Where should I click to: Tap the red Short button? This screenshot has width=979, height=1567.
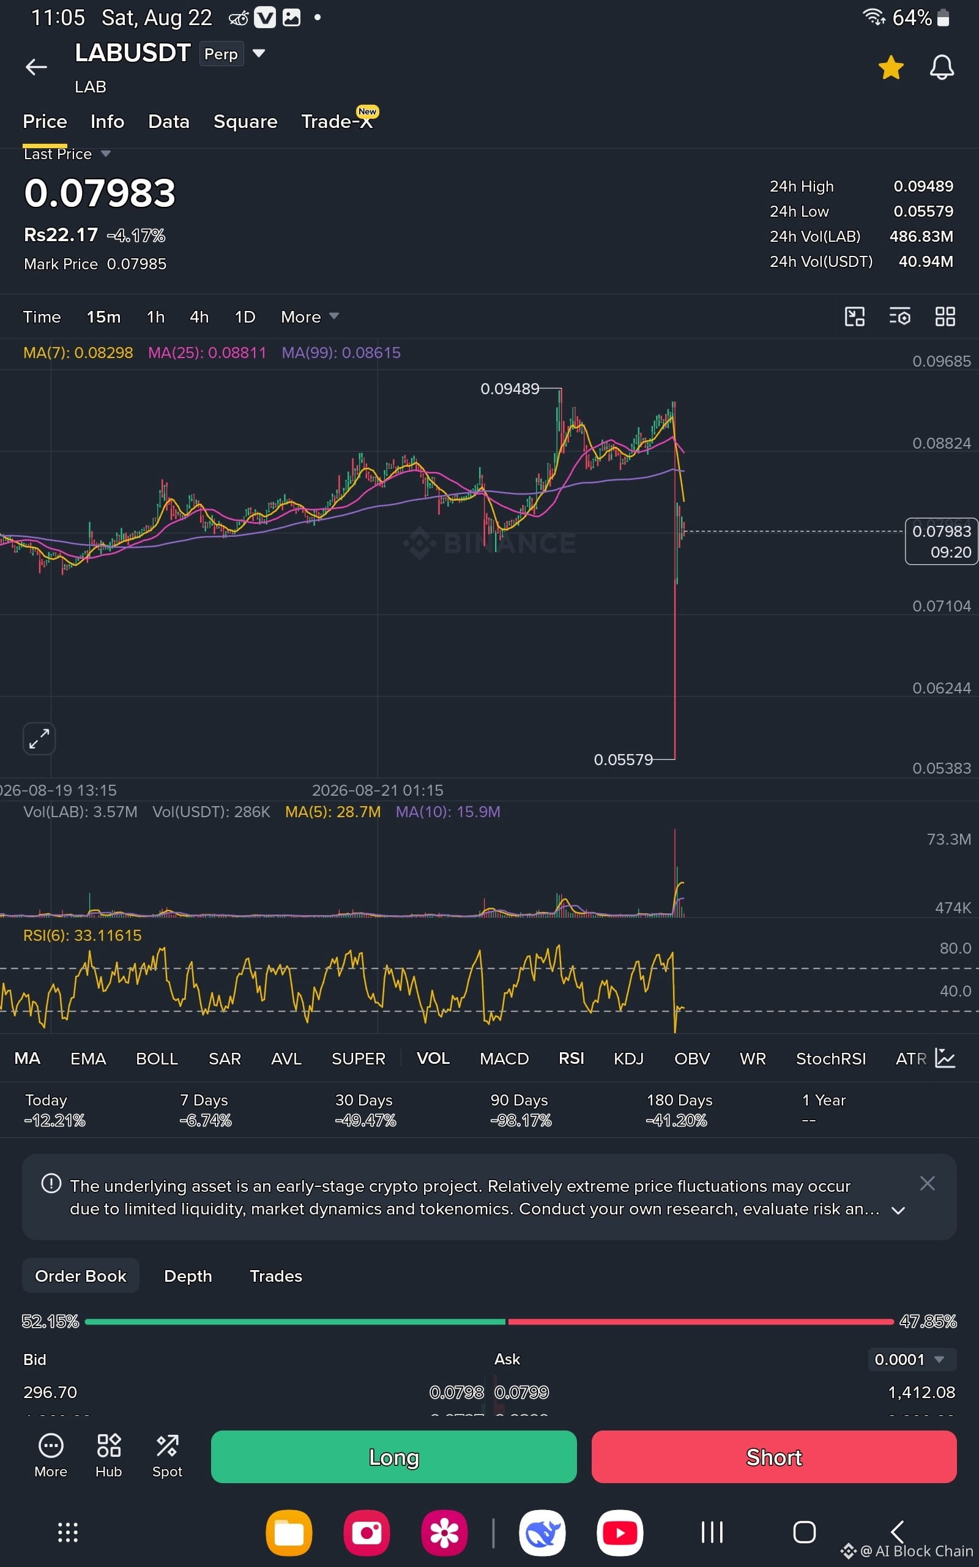(774, 1457)
